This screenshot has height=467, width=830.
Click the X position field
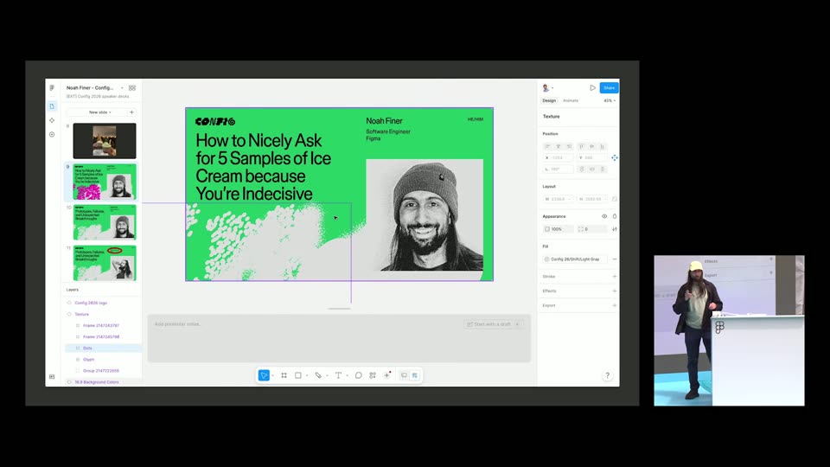pyautogui.click(x=559, y=157)
